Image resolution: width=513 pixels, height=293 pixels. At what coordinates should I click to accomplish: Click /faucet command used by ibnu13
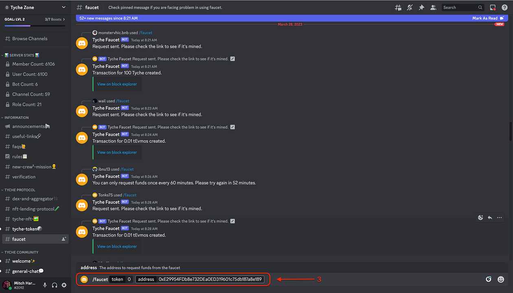point(127,169)
